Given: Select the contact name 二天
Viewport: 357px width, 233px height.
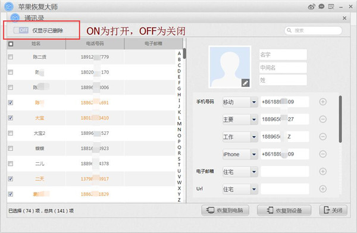Looking at the screenshot, I should tap(40, 179).
